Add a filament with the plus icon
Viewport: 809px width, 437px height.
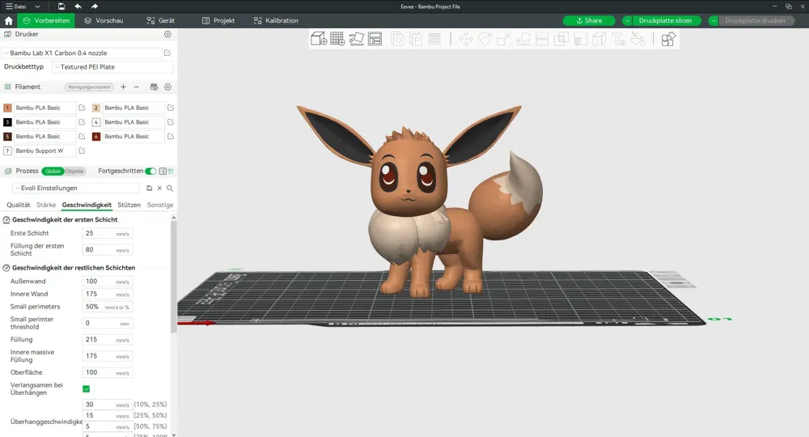click(x=123, y=87)
